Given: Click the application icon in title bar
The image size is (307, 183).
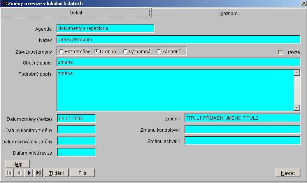Looking at the screenshot, I should click(4, 3).
